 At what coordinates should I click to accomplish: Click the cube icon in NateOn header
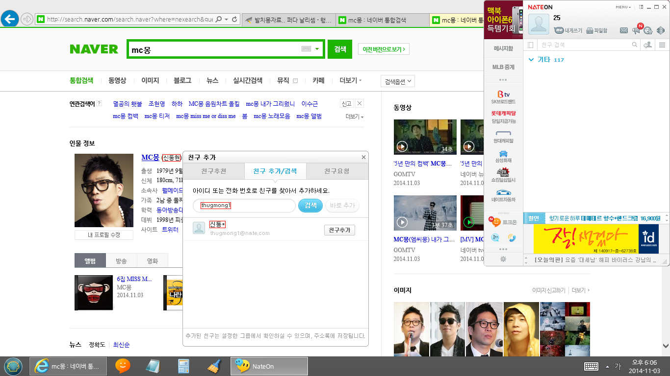pos(661,30)
